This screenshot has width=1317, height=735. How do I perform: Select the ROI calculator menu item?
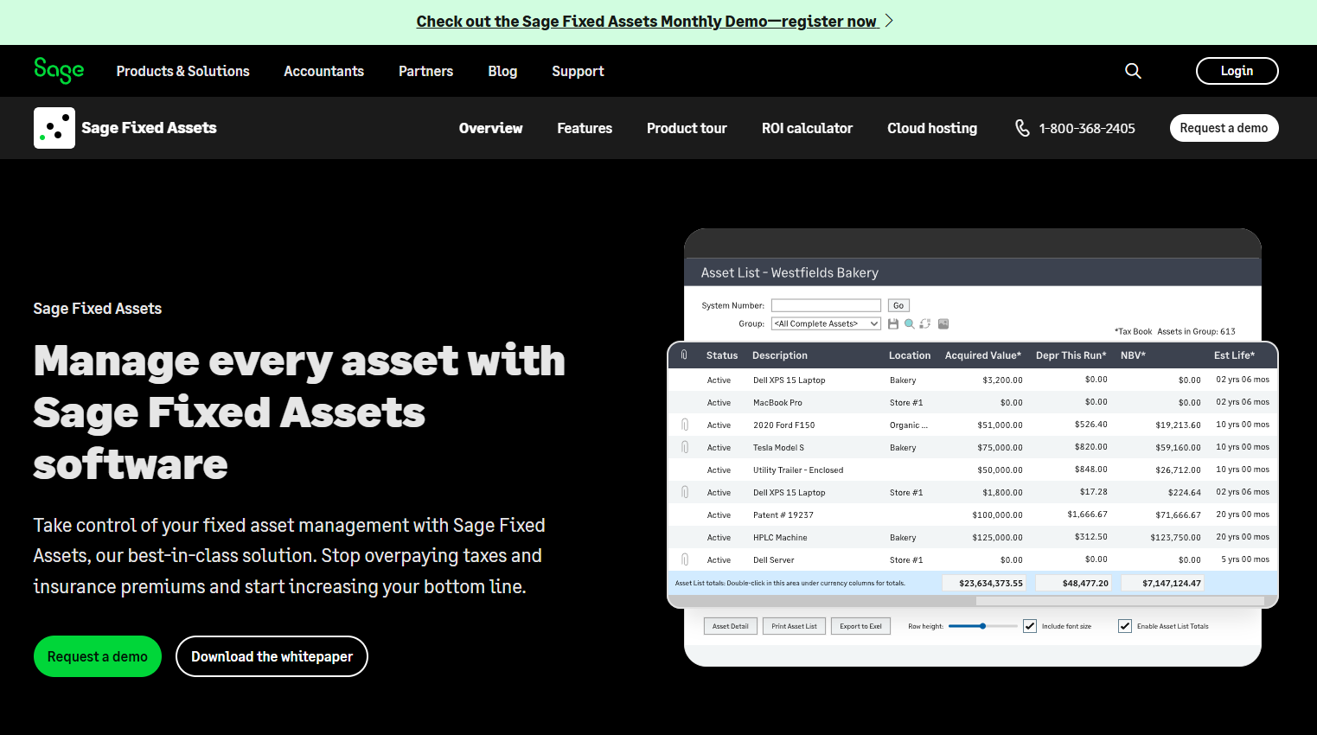[x=807, y=127]
